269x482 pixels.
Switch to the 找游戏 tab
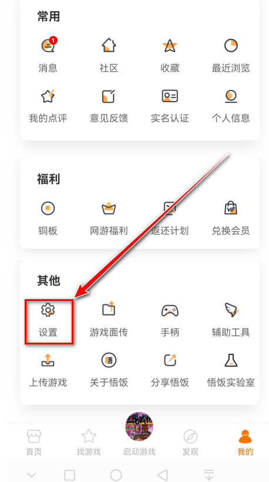click(x=89, y=443)
